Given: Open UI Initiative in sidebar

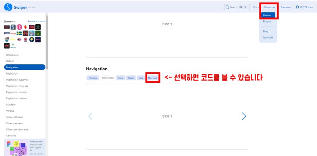Looking at the screenshot, I should tap(12, 55).
